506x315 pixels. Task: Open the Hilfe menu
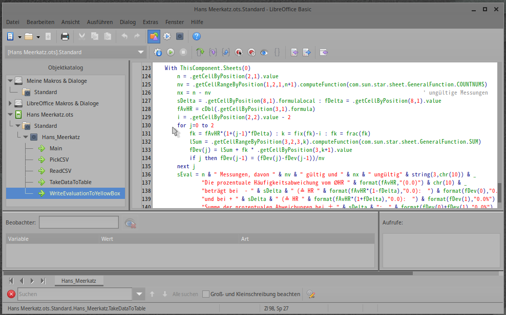click(197, 22)
